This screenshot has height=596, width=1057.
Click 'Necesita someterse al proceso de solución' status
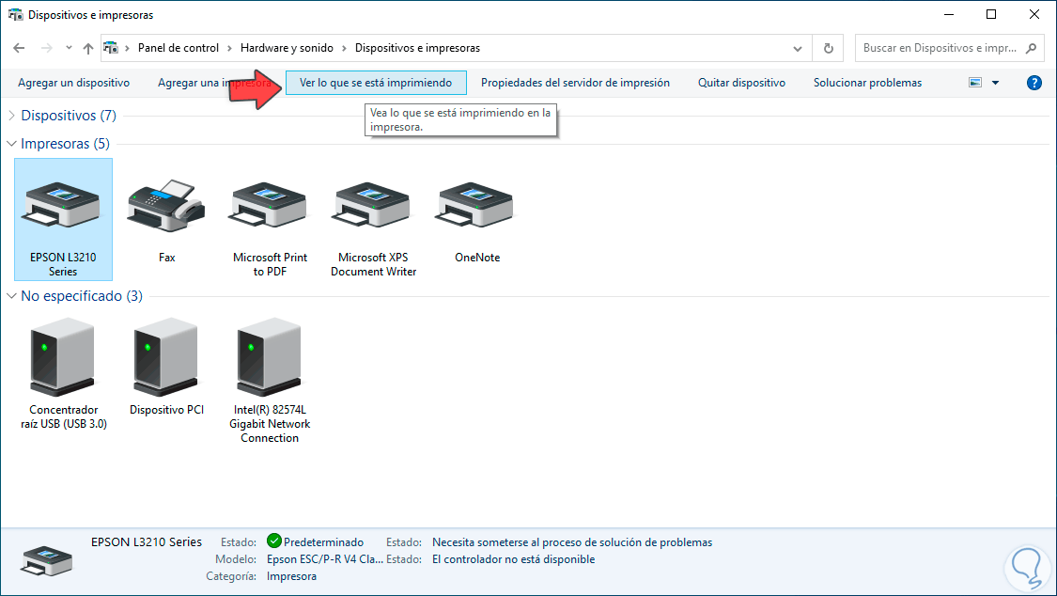(571, 542)
